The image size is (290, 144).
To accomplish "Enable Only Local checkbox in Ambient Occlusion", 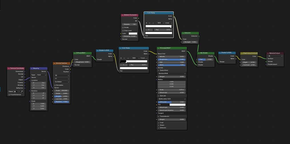I will point(123,31).
